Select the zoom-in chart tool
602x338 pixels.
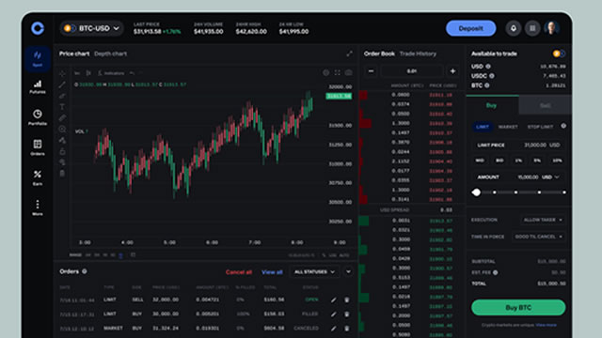tap(62, 130)
